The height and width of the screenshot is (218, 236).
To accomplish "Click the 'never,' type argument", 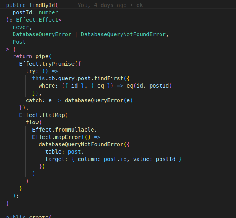I will (x=22, y=27).
